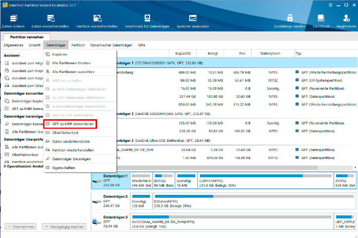The height and width of the screenshot is (238, 358).
Task: Open the Daten sichern tool
Action: click(x=13, y=21)
